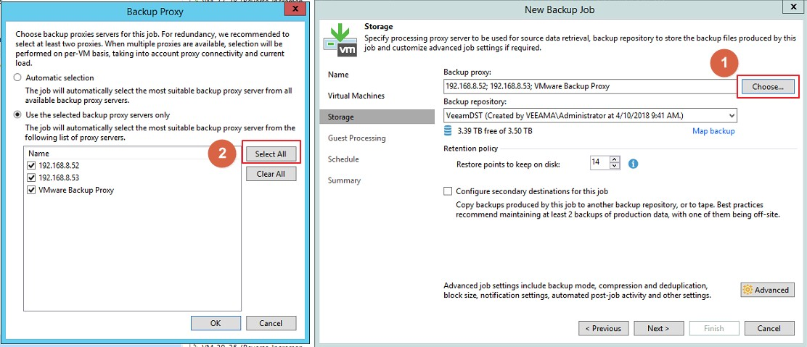Screen dimensions: 807x347
Task: Click the repository free space disk icon
Action: point(448,131)
